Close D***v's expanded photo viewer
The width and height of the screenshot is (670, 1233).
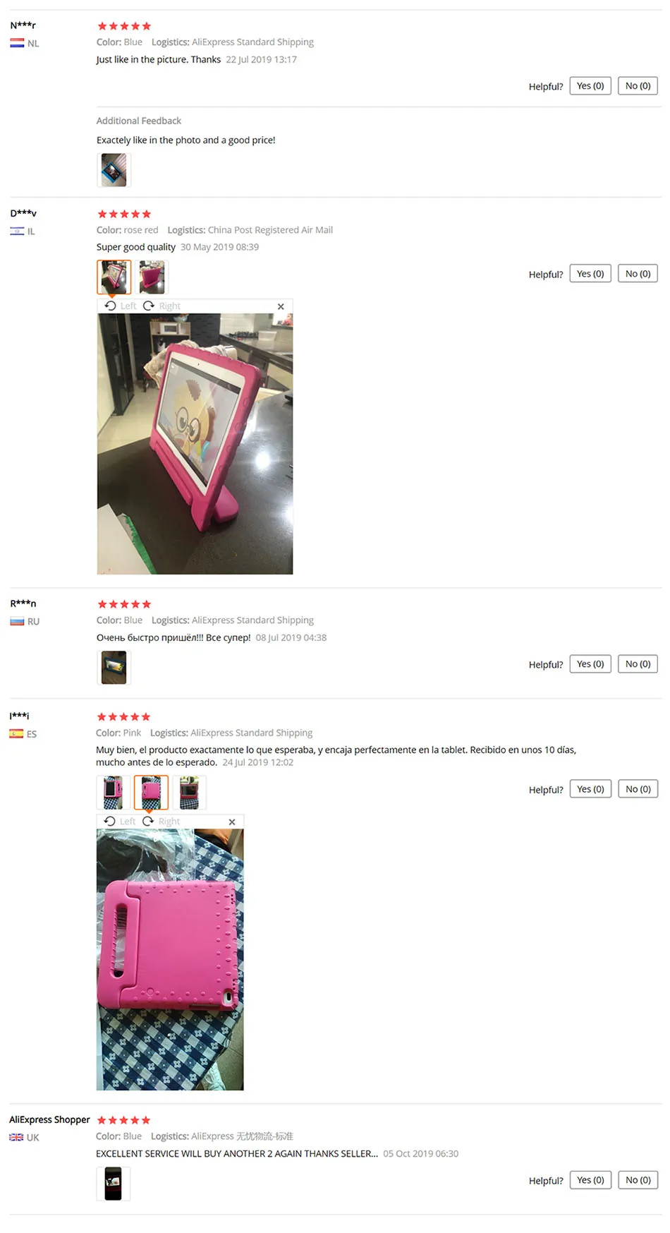[x=281, y=306]
